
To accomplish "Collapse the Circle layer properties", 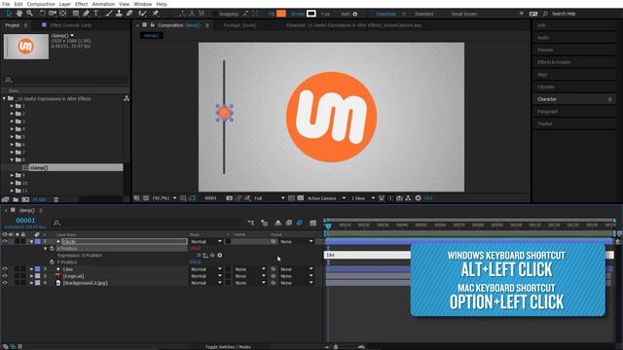I will coord(31,241).
